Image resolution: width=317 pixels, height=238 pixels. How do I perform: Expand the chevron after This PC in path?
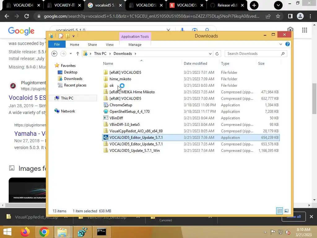pos(110,54)
